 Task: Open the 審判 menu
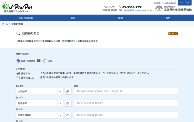pos(168,18)
